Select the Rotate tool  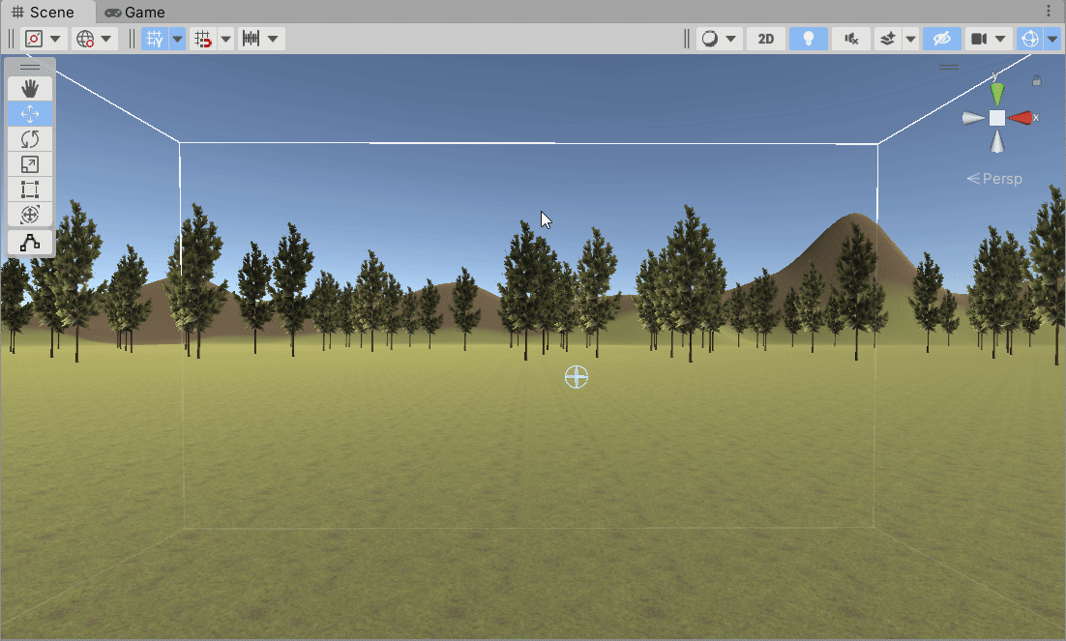point(30,138)
